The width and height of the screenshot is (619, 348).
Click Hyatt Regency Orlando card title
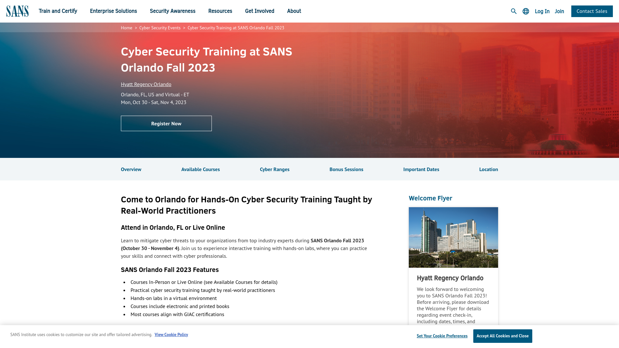(x=450, y=278)
